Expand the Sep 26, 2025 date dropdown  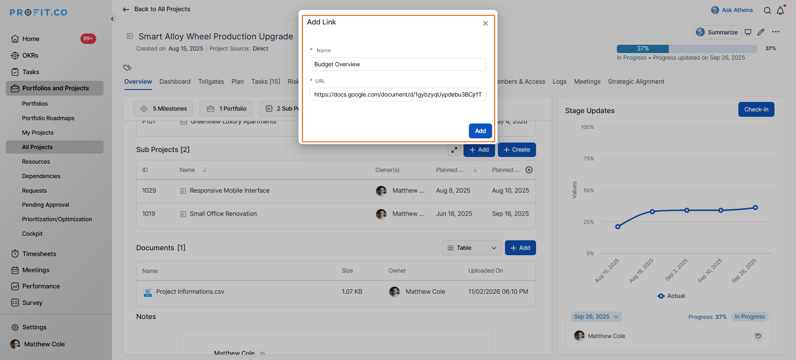tap(596, 317)
